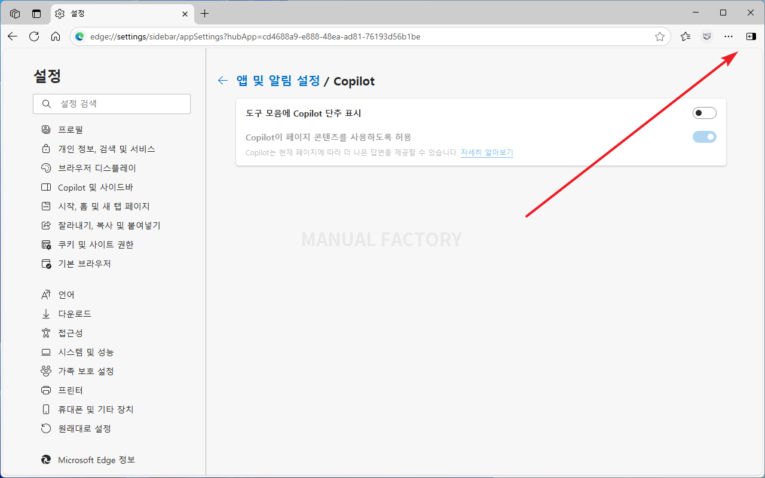Add this page to favorites with the star icon
This screenshot has width=765, height=478.
660,36
